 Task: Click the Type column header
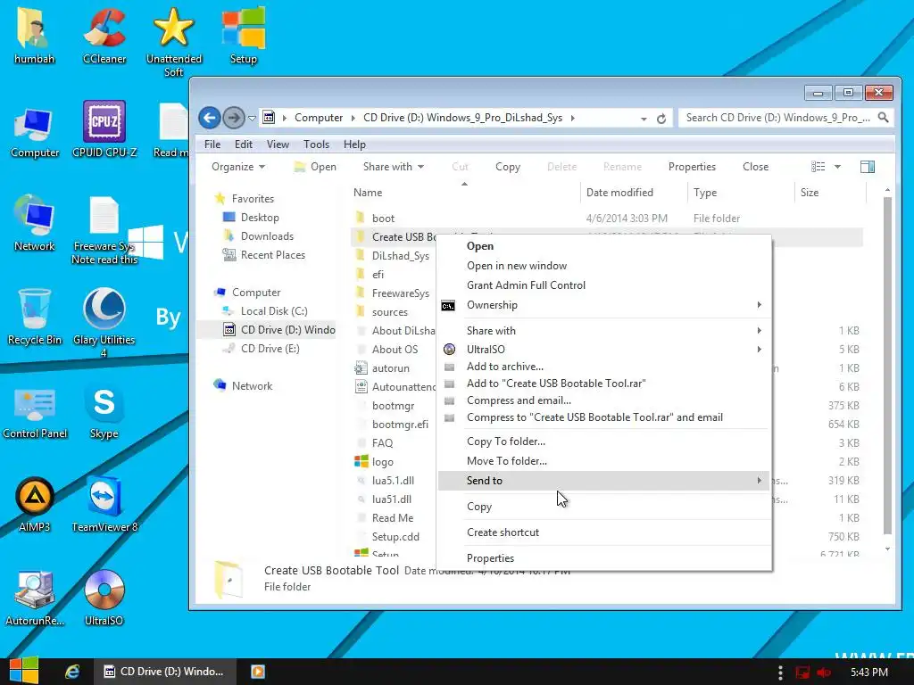(741, 193)
